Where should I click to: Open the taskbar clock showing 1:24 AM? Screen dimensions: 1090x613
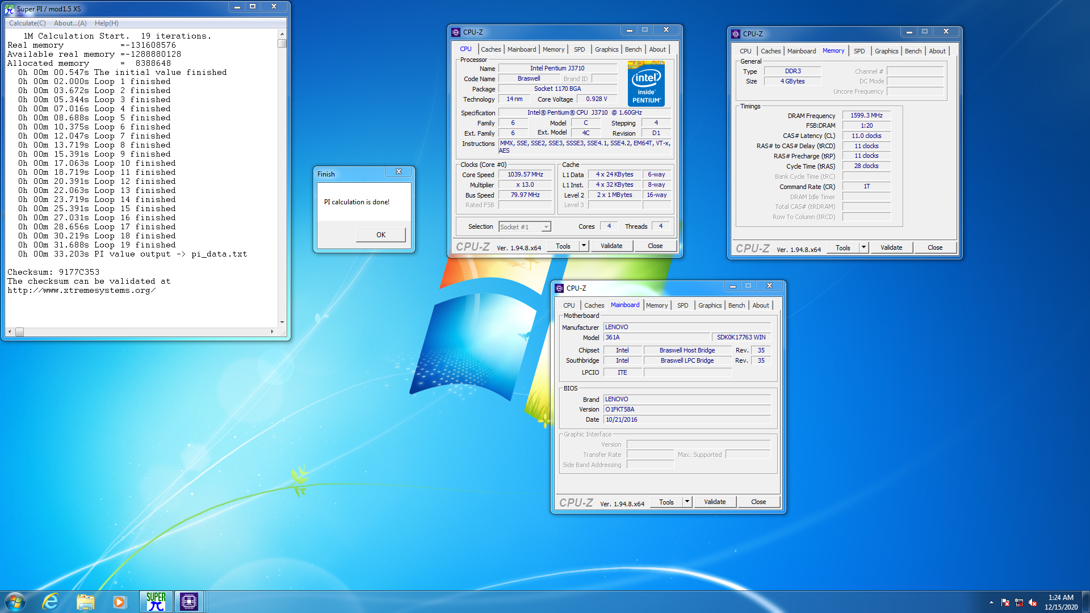1060,602
